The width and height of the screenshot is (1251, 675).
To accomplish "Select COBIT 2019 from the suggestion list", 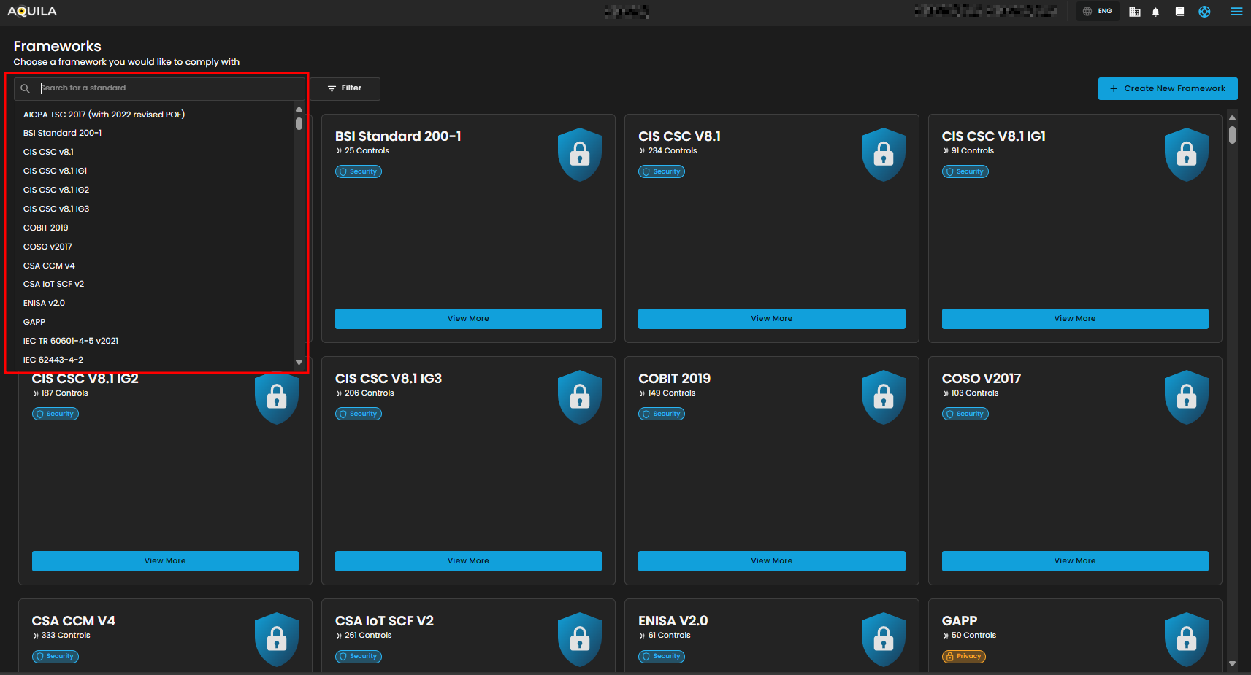I will click(x=45, y=228).
